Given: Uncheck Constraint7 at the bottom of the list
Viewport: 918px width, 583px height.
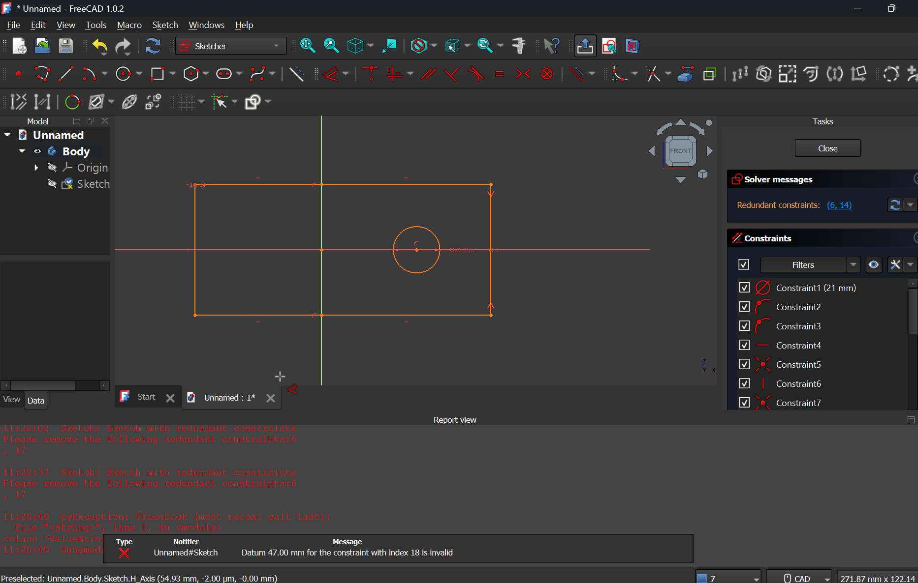Looking at the screenshot, I should (744, 403).
